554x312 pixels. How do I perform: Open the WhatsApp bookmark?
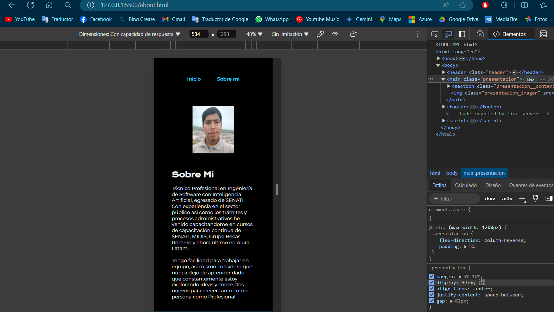click(272, 19)
